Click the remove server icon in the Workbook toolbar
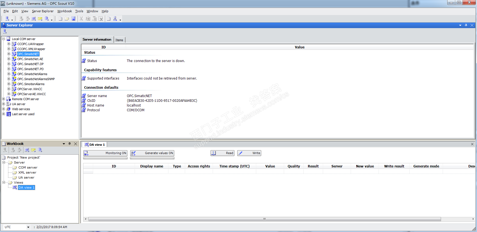Viewport: 477px width, 232px height. click(5, 150)
